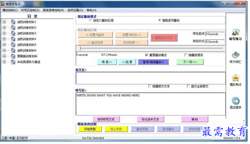Expand the 剑桥训练材料4 tree node
The image size is (250, 144).
click(x=4, y=39)
